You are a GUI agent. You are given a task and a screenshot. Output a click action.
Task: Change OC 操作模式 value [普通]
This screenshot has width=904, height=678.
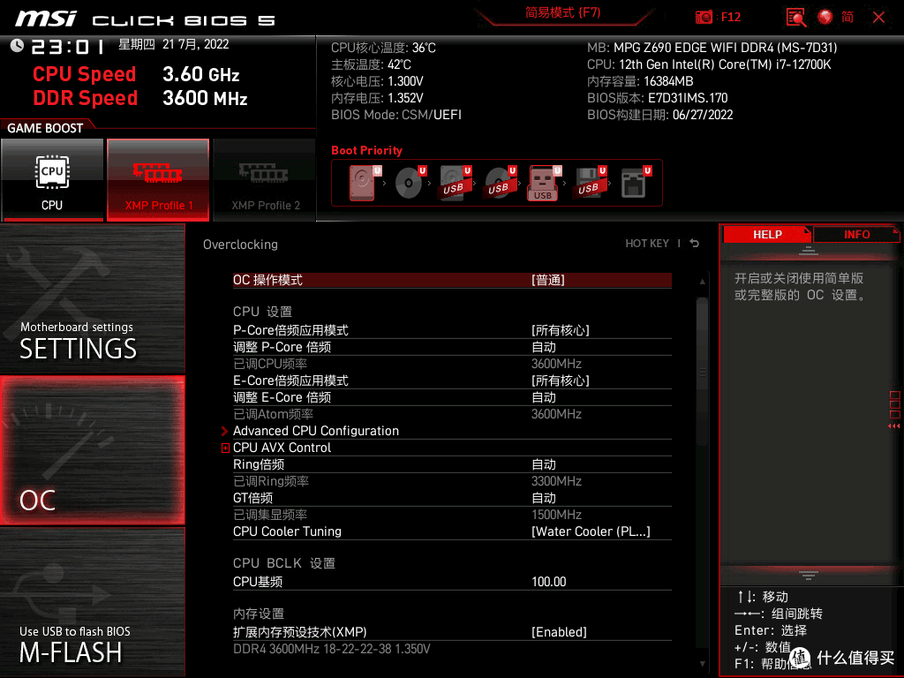pos(547,280)
